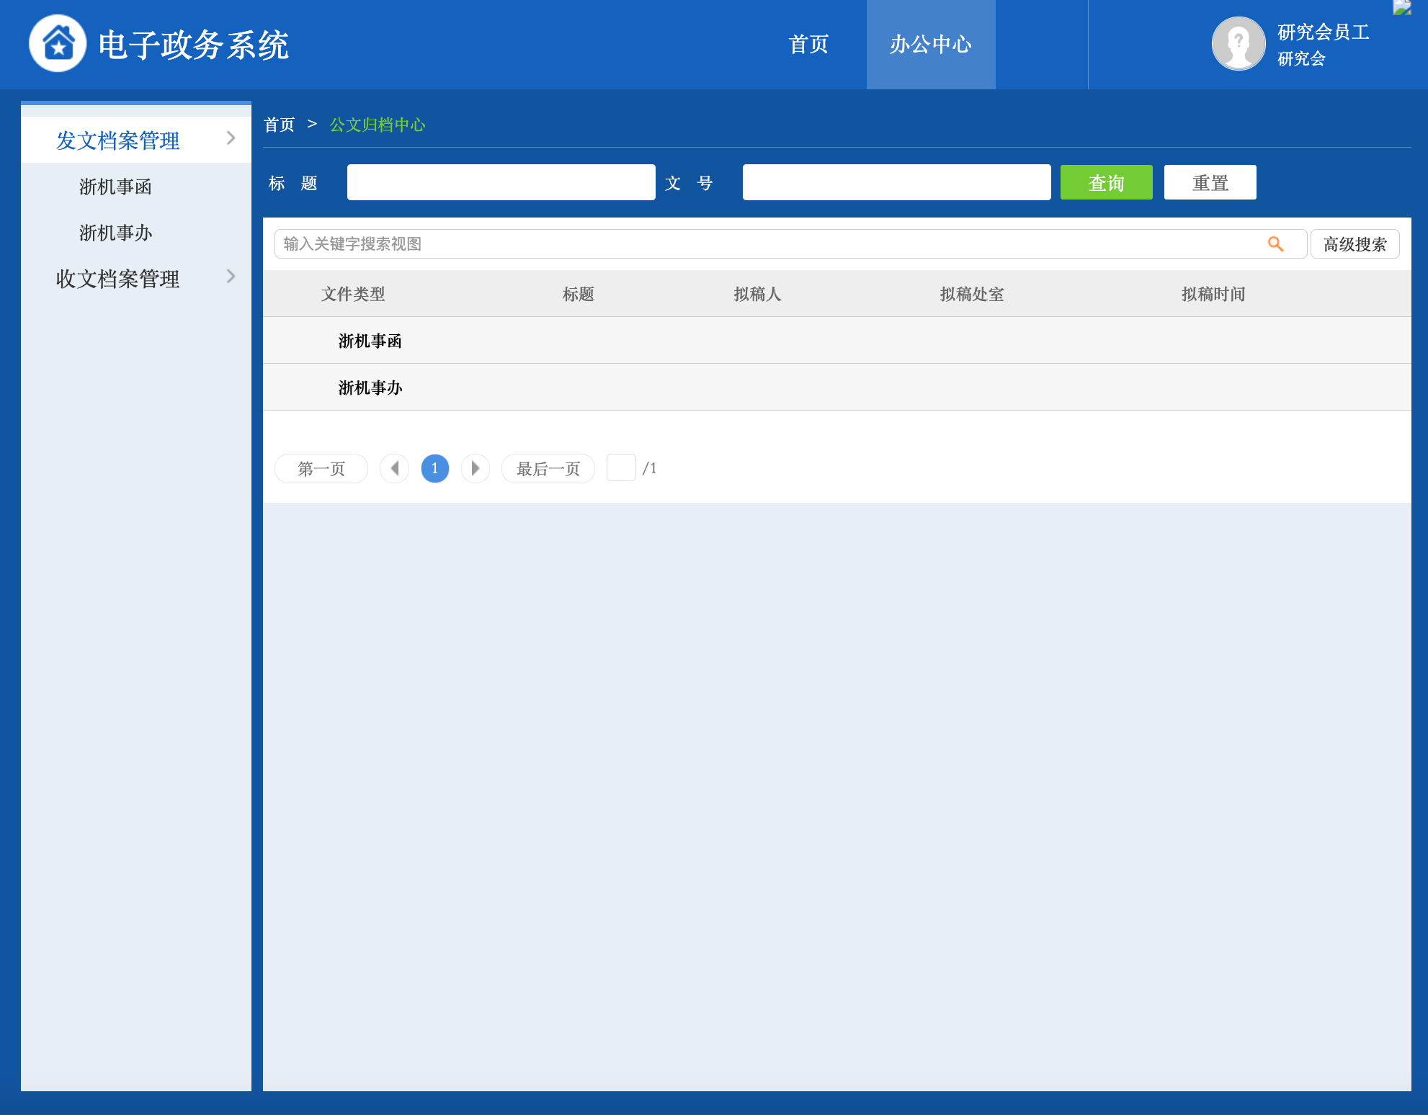
Task: Click the 文号 input field
Action: pos(896,183)
